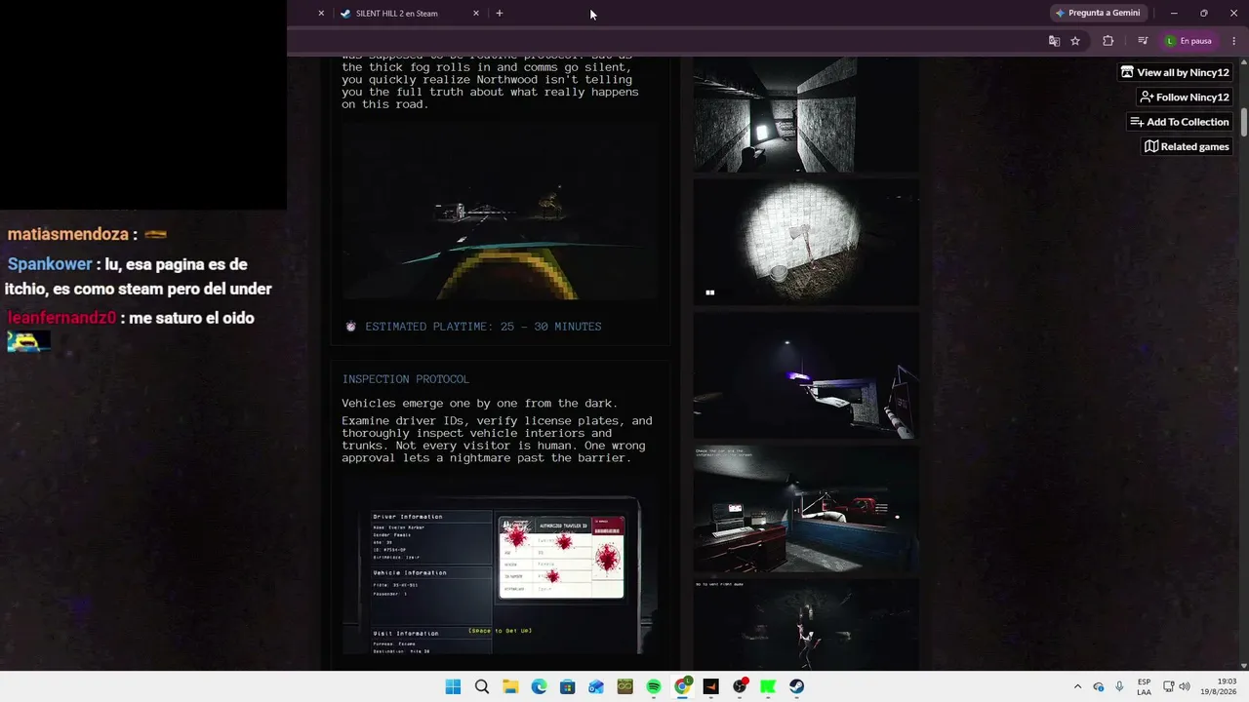Image resolution: width=1249 pixels, height=702 pixels.
Task: Open the dark figure screenshot at column bottom
Action: coord(806,625)
